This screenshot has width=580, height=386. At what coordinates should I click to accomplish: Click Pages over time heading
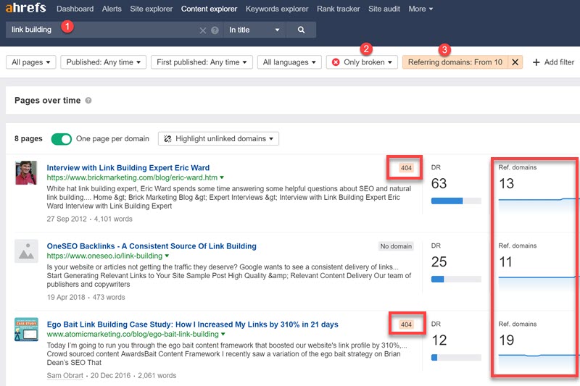point(47,101)
